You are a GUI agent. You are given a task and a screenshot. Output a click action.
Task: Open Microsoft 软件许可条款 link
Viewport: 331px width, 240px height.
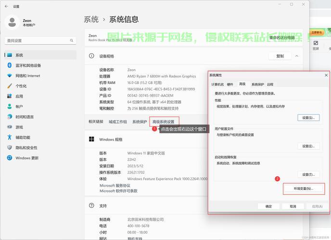click(x=118, y=191)
